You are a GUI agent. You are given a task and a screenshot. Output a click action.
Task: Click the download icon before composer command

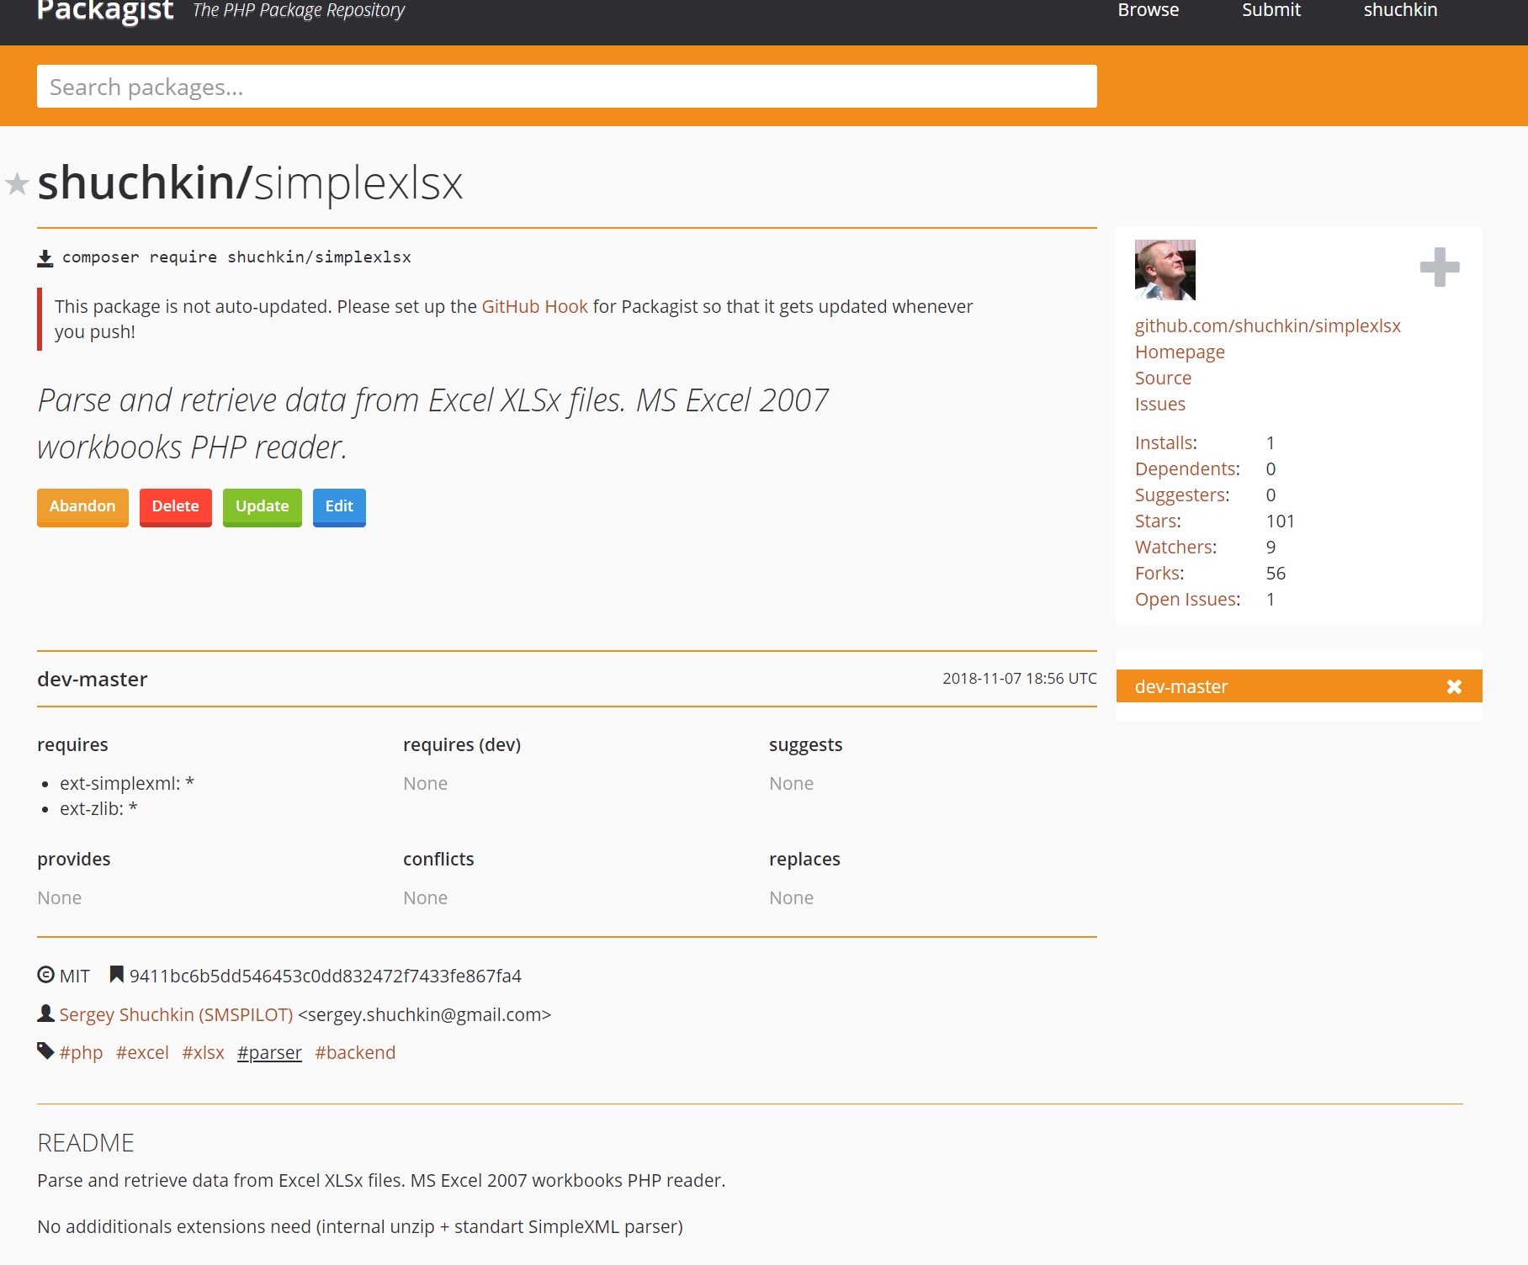(45, 258)
